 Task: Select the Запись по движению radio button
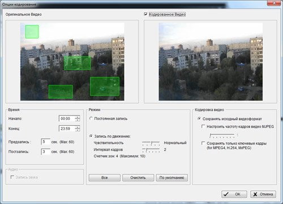click(x=91, y=136)
